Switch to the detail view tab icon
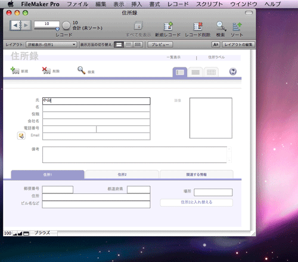 tap(180, 72)
